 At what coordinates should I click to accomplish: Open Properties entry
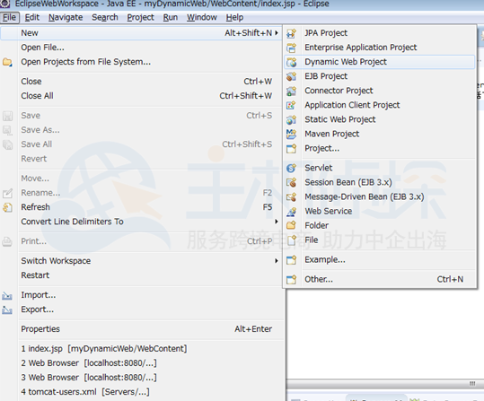coord(141,329)
